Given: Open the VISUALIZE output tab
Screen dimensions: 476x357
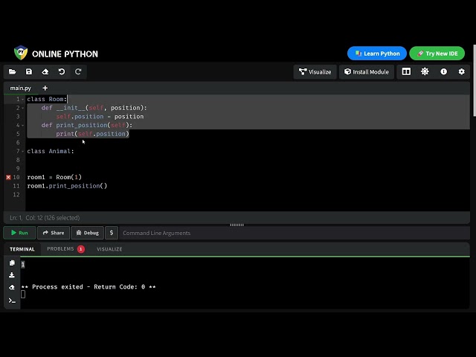Looking at the screenshot, I should coord(109,249).
